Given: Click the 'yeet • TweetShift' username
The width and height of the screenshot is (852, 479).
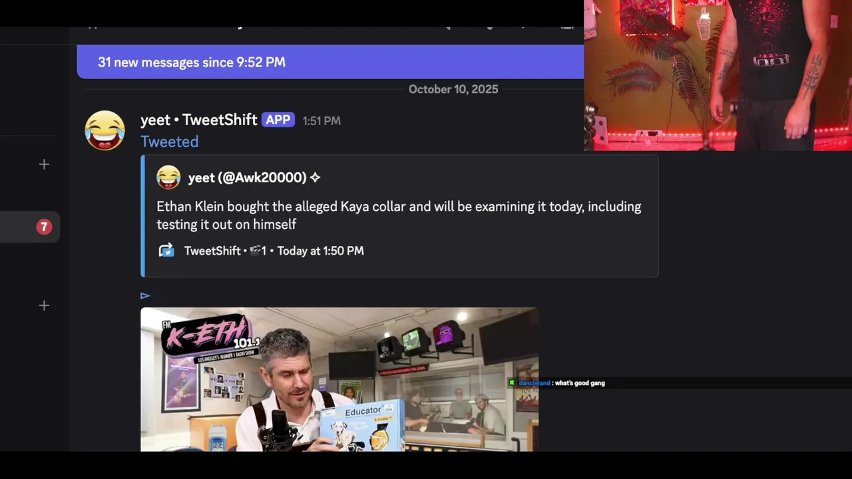Looking at the screenshot, I should coord(198,120).
